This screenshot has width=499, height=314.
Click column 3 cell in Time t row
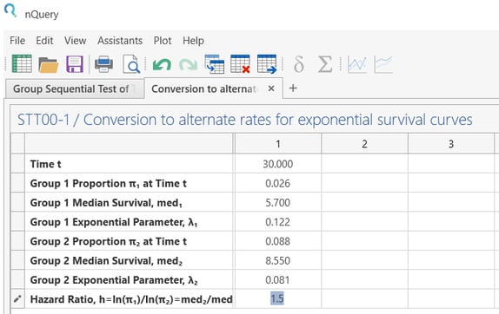pos(451,164)
